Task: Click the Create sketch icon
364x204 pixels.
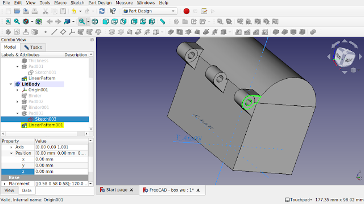Action: 17,32
